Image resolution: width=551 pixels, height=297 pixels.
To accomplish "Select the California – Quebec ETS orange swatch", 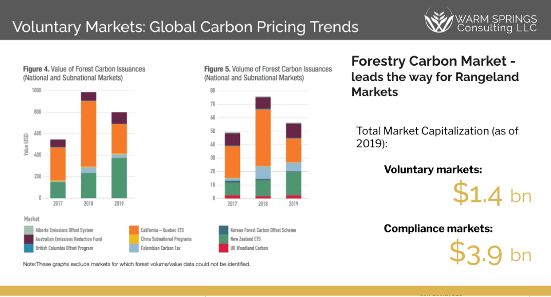I will point(134,230).
